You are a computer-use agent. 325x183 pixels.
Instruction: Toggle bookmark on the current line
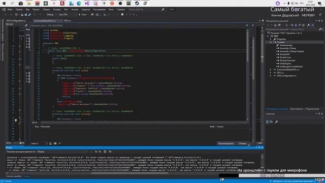(x=122, y=15)
